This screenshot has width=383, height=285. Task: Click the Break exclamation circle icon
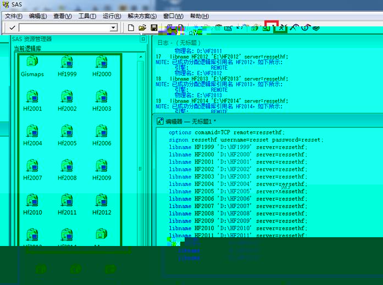pyautogui.click(x=306, y=28)
